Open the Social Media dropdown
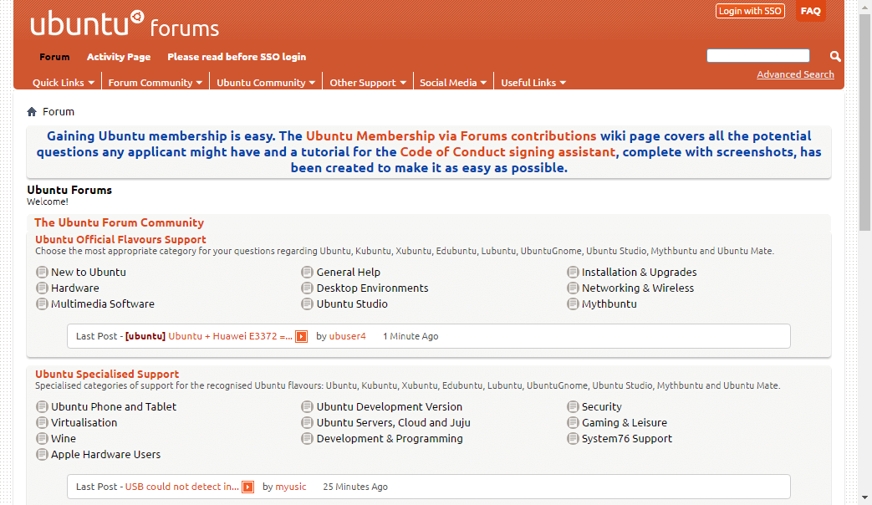Viewport: 872px width, 505px height. pos(452,82)
